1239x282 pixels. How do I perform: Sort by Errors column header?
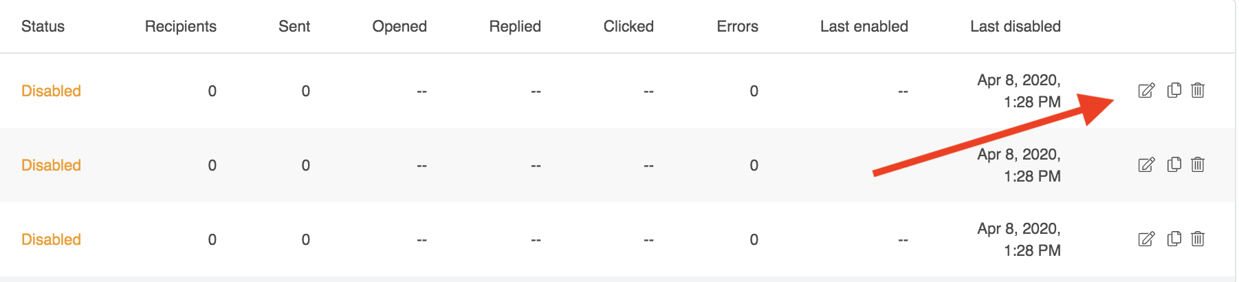tap(737, 26)
